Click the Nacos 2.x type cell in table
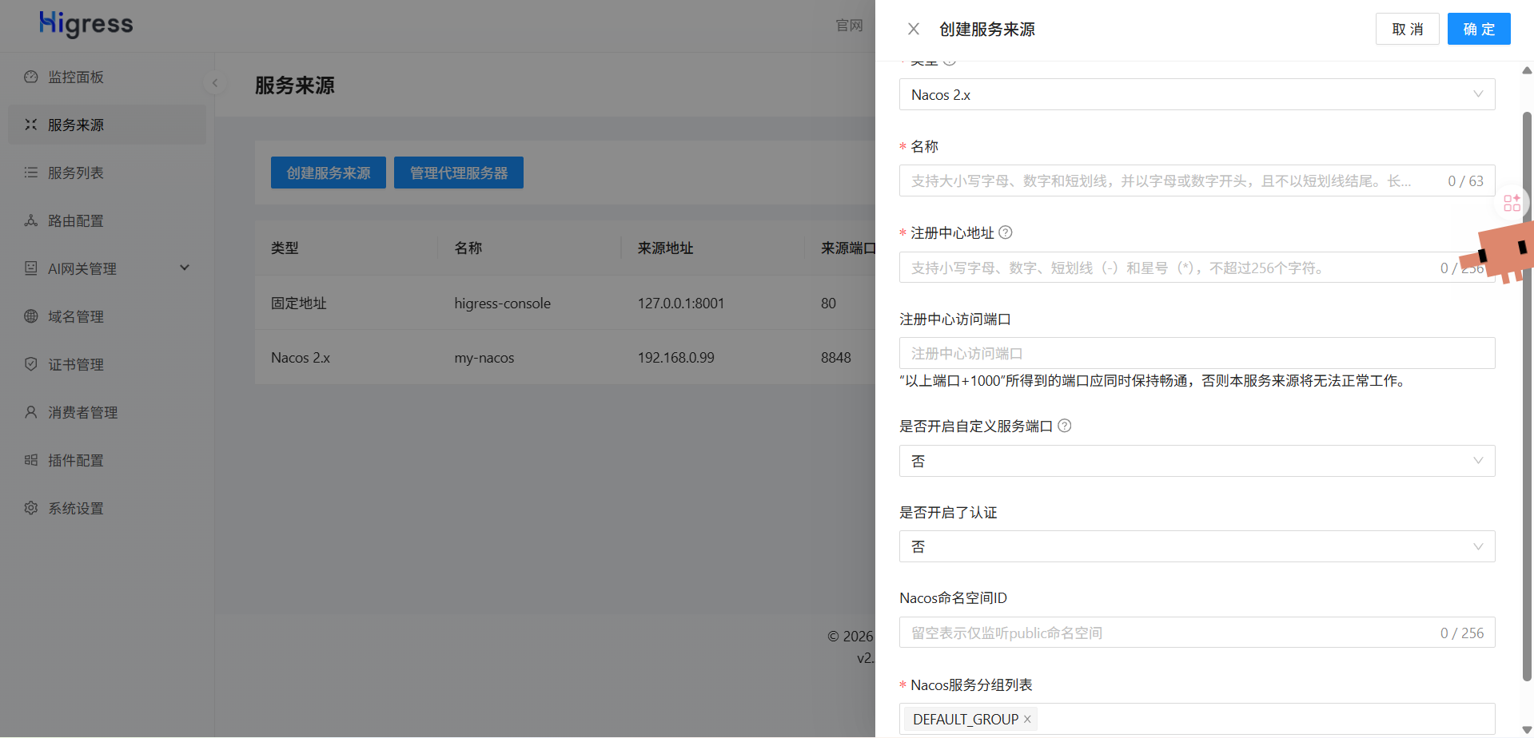The image size is (1534, 738). pyautogui.click(x=301, y=358)
